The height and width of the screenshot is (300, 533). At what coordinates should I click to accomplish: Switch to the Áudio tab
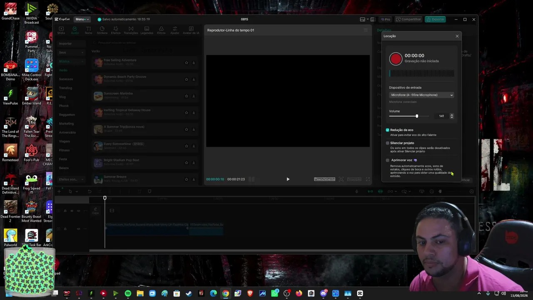click(75, 30)
